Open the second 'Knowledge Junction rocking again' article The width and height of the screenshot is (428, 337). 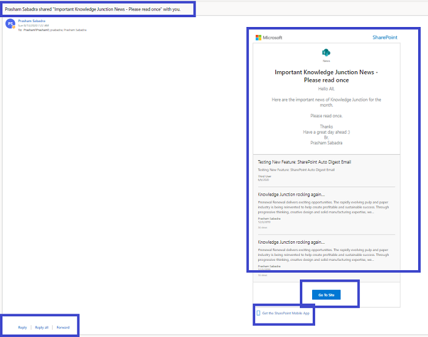pyautogui.click(x=291, y=242)
